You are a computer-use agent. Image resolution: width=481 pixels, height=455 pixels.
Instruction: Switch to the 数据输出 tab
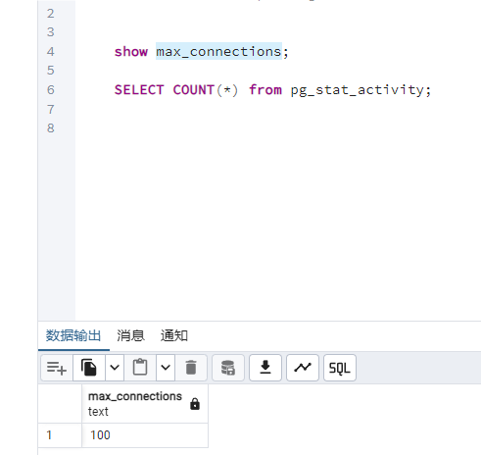tap(73, 335)
